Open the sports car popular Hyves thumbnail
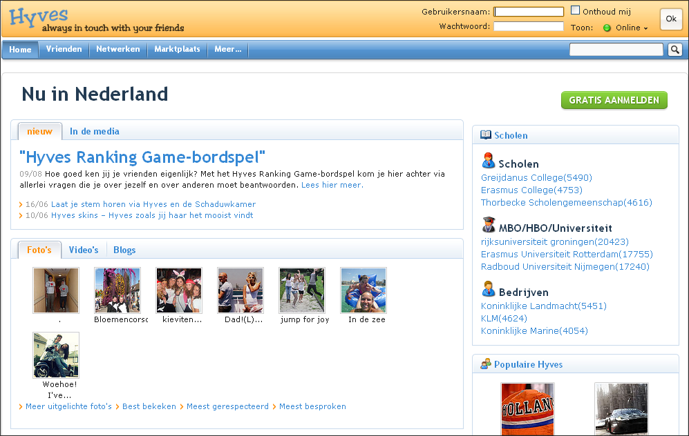 point(621,409)
